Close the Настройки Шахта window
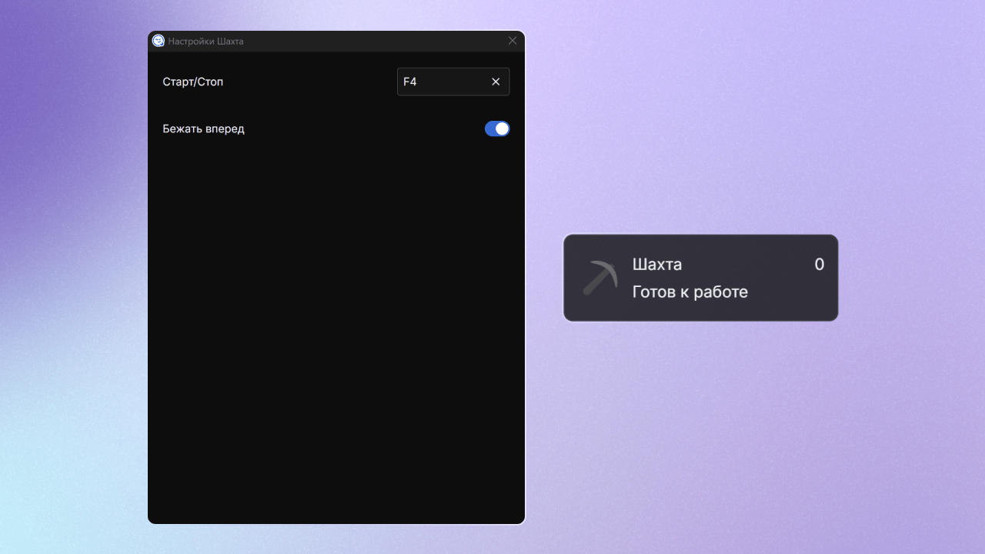Viewport: 985px width, 554px height. click(x=513, y=41)
